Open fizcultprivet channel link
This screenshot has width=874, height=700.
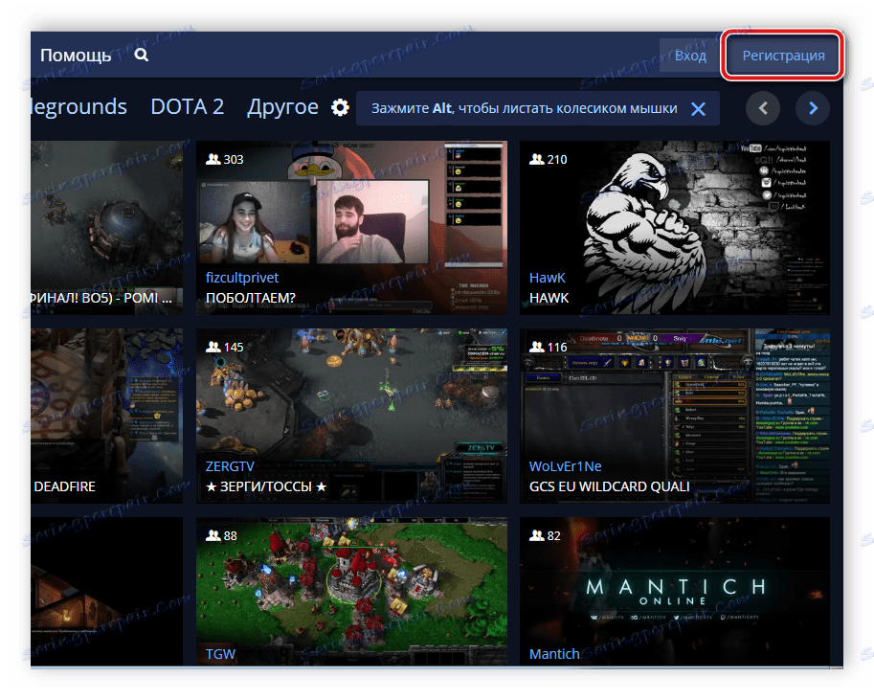click(242, 277)
